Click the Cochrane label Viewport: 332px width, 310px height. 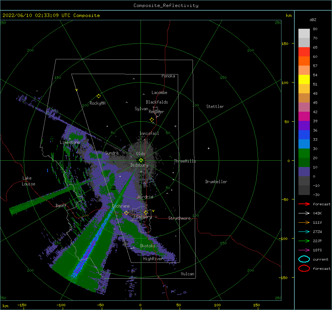[x=121, y=206]
